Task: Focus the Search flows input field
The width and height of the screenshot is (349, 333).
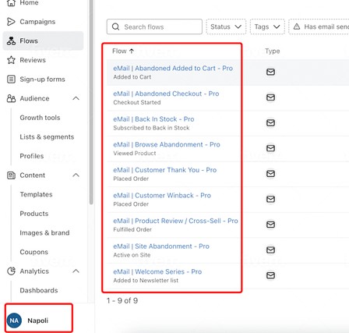Action: pyautogui.click(x=154, y=27)
